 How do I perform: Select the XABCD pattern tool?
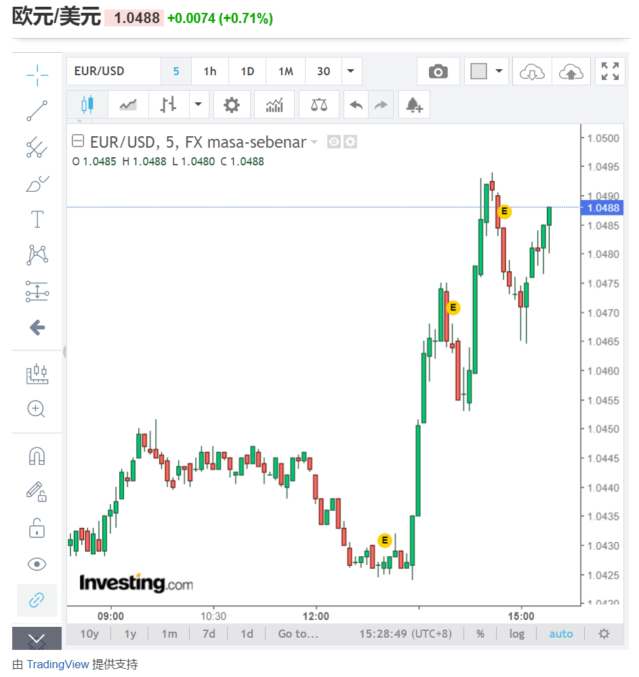click(37, 255)
